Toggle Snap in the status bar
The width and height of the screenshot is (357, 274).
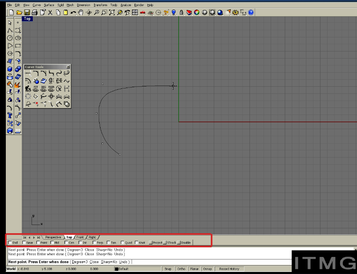[168, 269]
